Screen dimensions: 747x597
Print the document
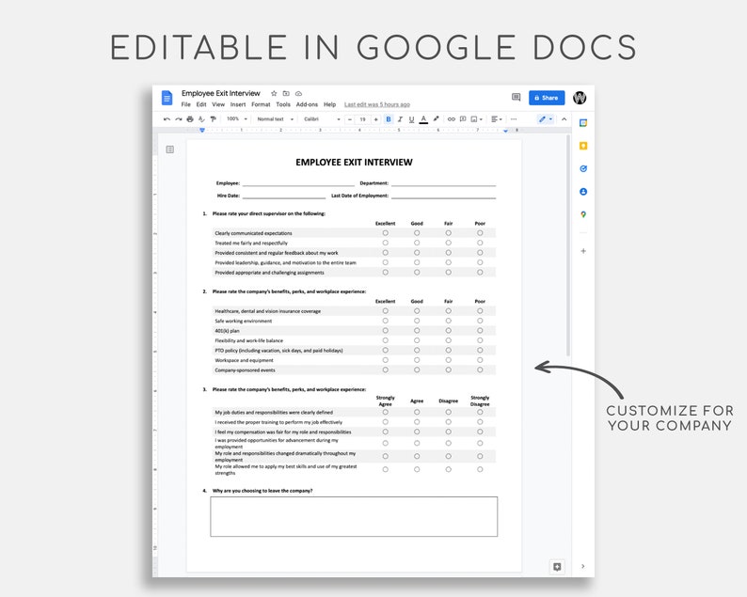190,119
